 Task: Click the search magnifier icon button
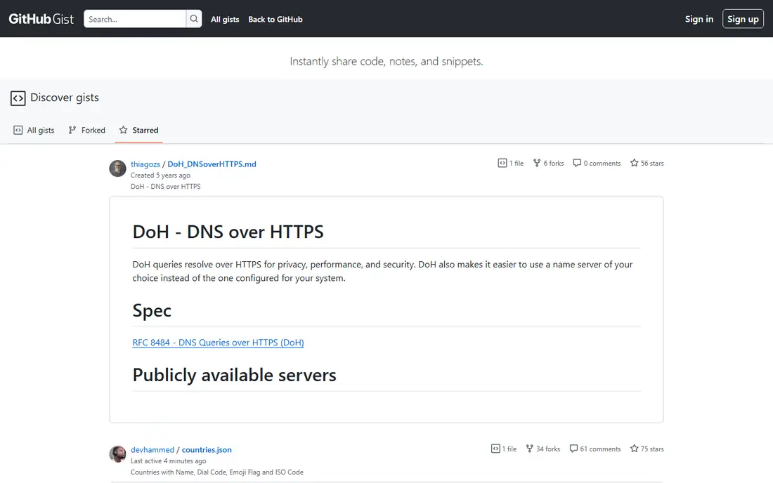194,19
